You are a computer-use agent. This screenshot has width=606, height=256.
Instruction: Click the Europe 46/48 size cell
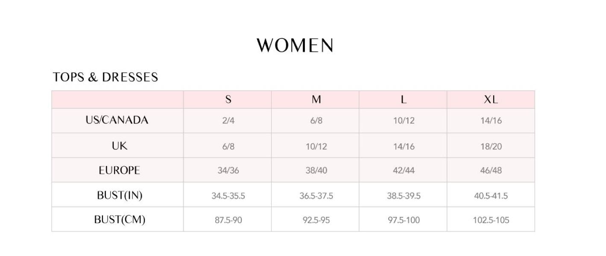491,171
